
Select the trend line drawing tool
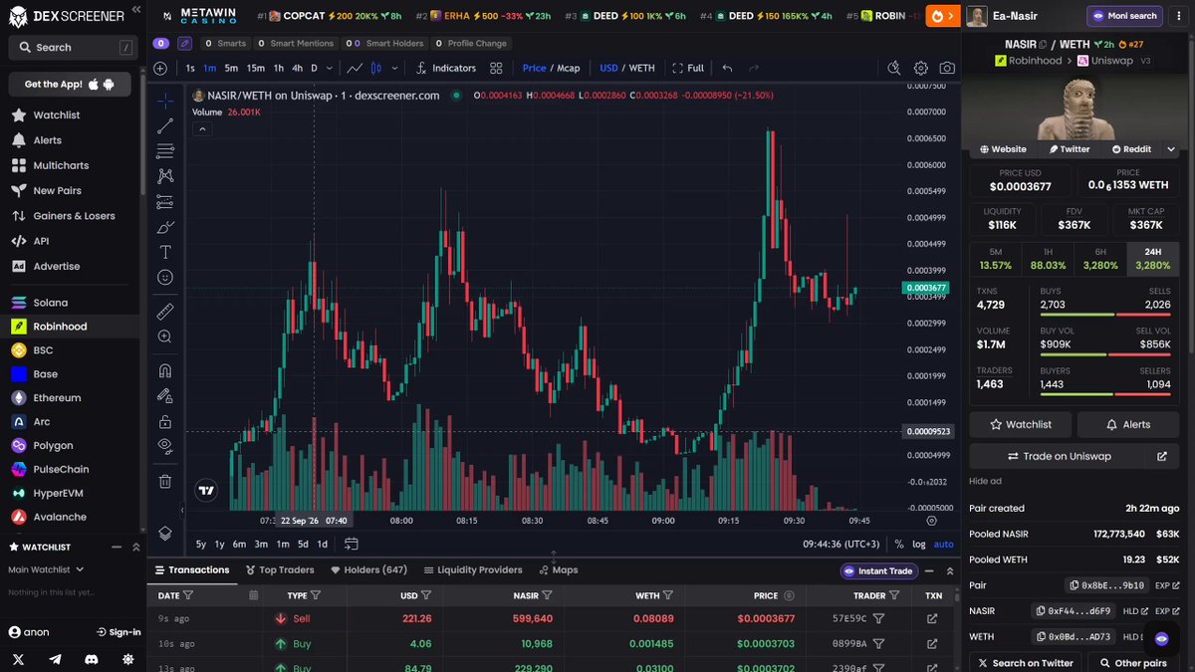click(165, 125)
